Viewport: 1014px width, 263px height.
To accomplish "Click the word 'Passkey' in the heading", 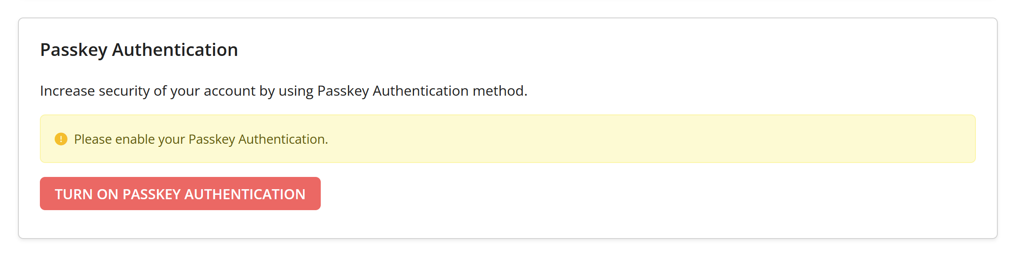I will [x=74, y=51].
